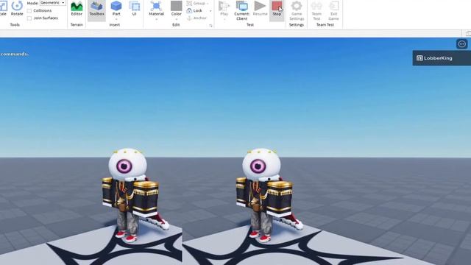471x265 pixels.
Task: Click the Group button
Action: coord(196,3)
